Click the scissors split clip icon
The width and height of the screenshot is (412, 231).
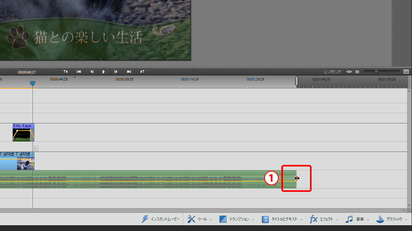pos(36,148)
